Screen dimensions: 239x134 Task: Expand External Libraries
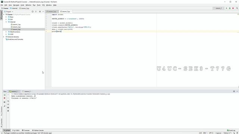point(4,37)
